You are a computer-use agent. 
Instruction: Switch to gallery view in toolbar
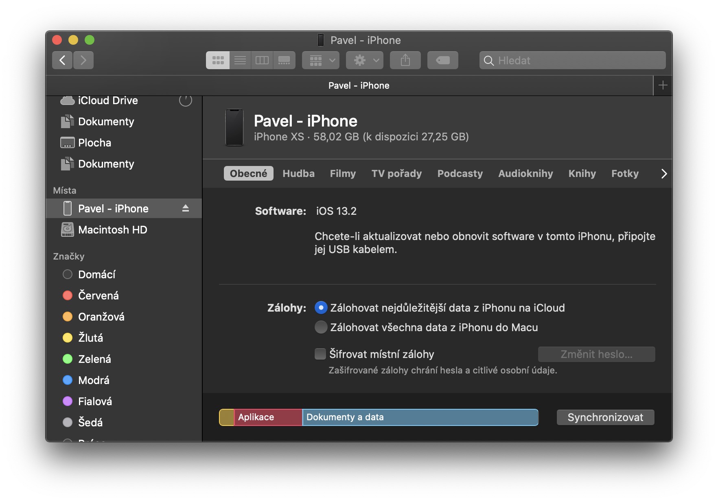tap(284, 60)
